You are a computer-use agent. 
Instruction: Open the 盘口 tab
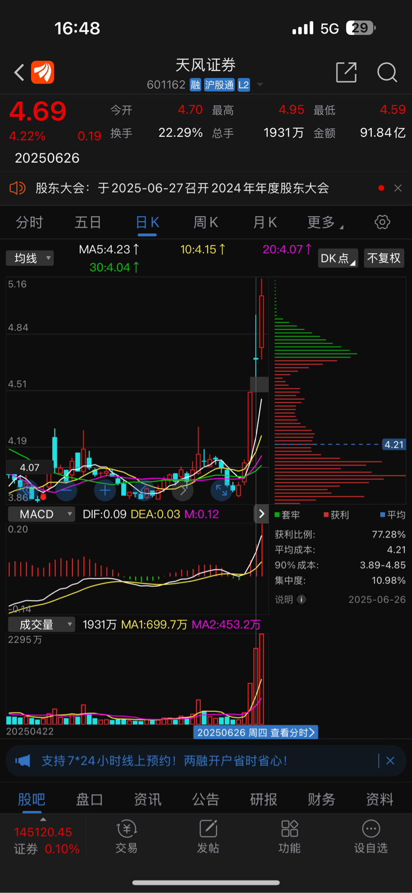click(90, 799)
